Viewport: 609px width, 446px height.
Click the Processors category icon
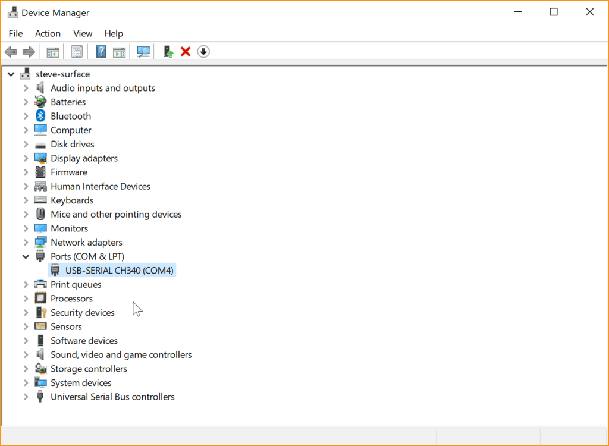(x=40, y=299)
